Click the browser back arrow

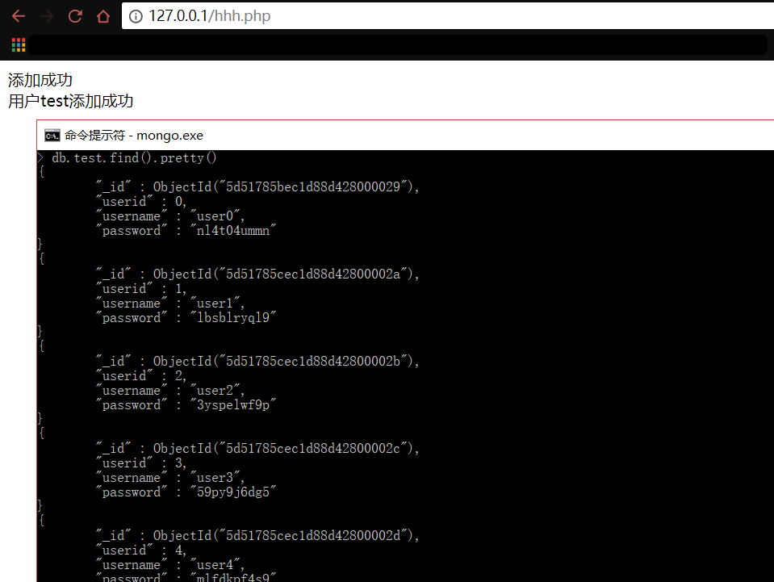click(18, 16)
